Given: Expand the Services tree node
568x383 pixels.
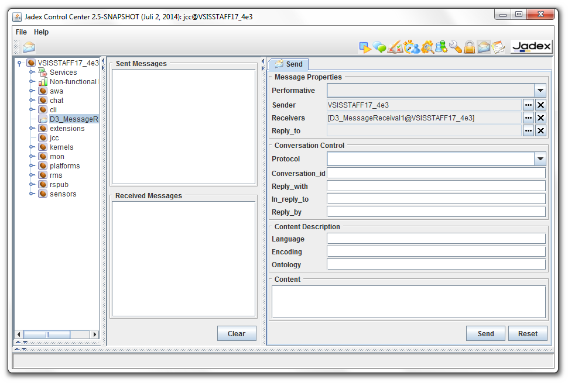Looking at the screenshot, I should click(32, 73).
